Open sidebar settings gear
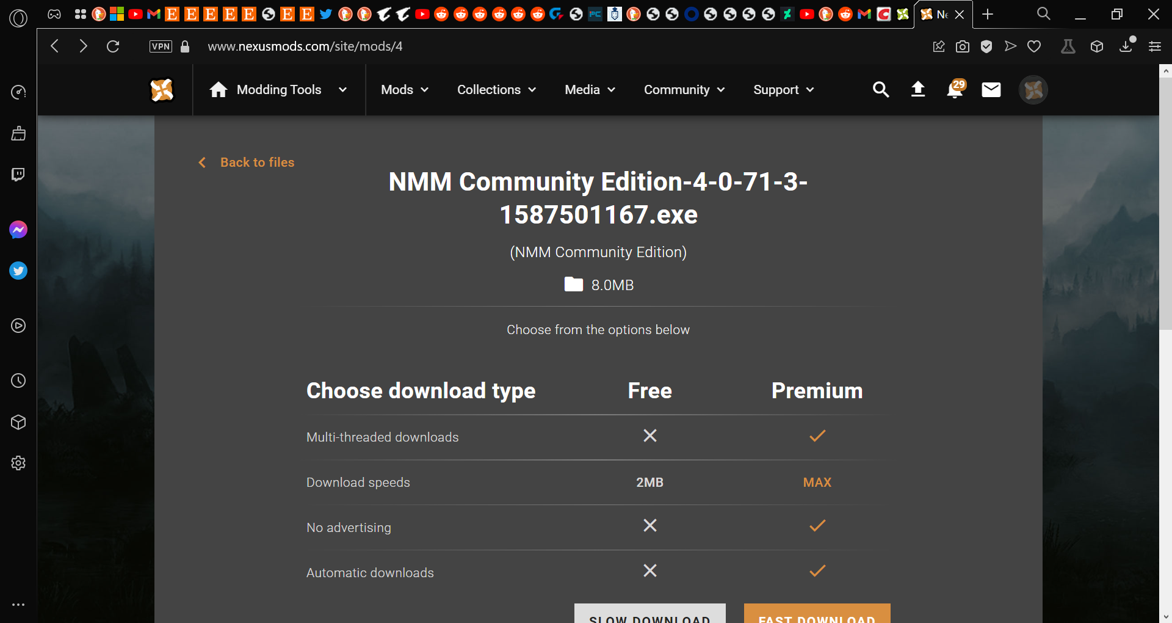1172x623 pixels. coord(18,463)
